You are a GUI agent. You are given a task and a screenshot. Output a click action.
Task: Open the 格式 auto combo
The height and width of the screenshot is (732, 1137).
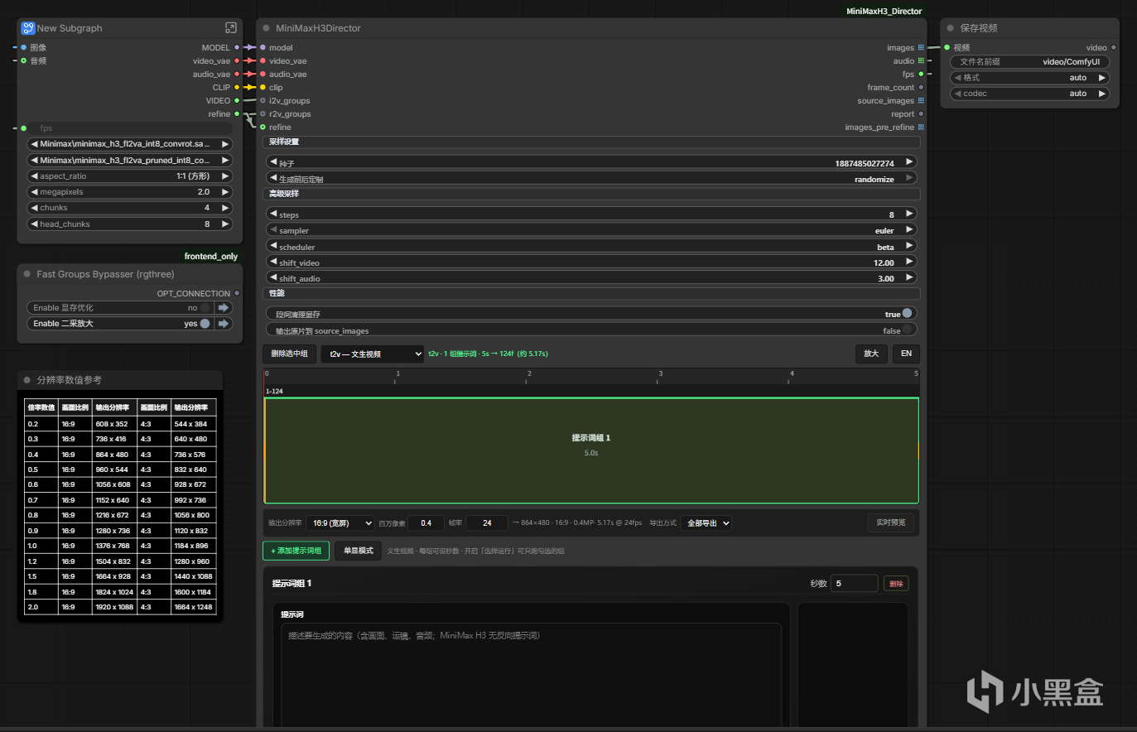pos(1029,78)
